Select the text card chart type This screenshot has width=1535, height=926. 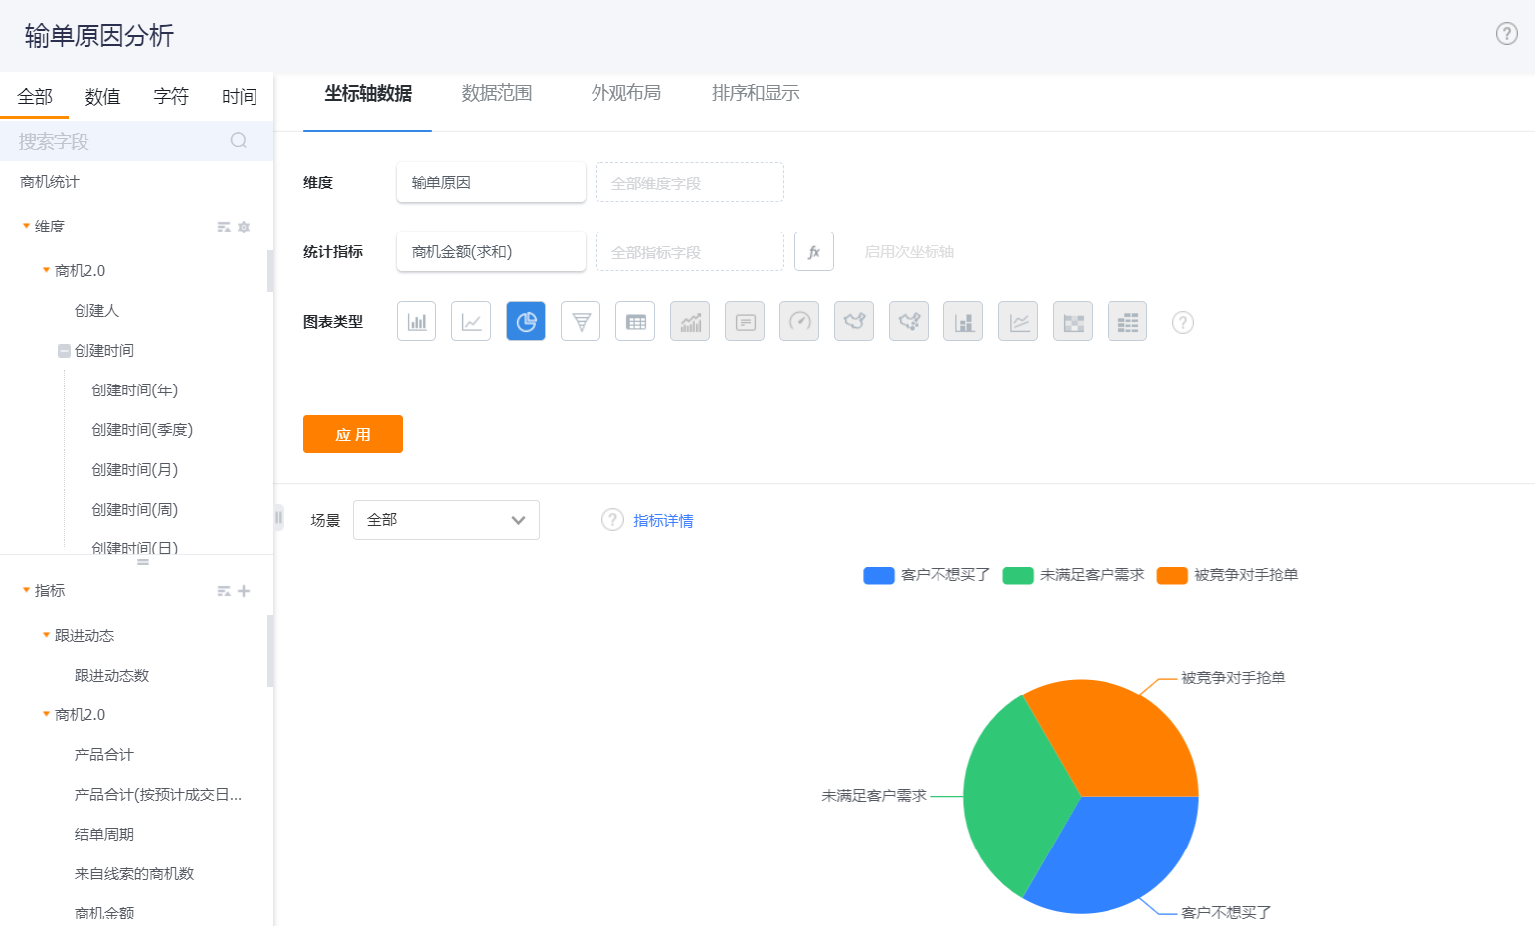pyautogui.click(x=745, y=321)
